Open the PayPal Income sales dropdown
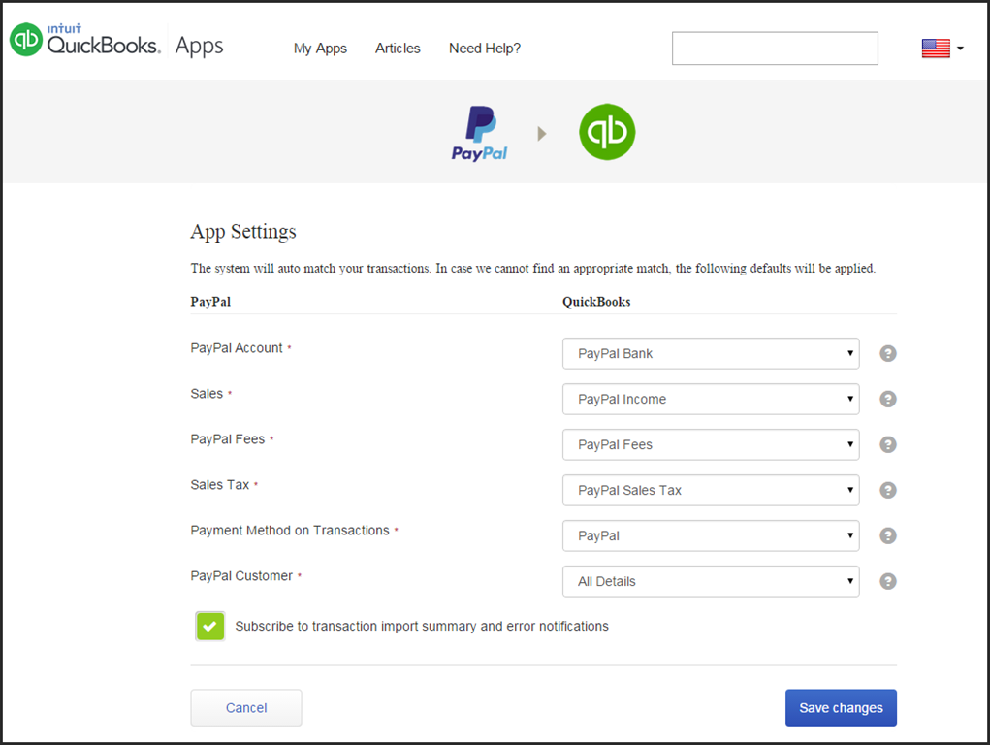Image resolution: width=990 pixels, height=745 pixels. [711, 399]
